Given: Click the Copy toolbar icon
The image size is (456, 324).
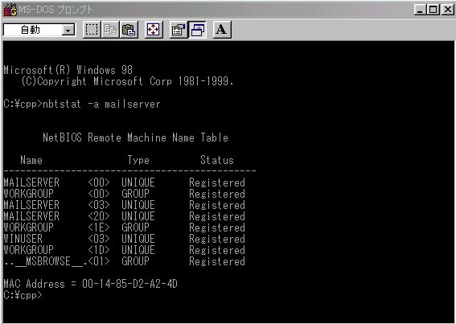Looking at the screenshot, I should pos(110,30).
